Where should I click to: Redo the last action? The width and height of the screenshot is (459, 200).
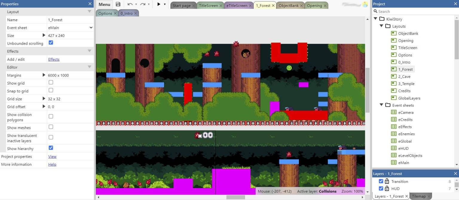coord(143,4)
